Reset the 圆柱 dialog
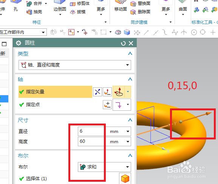 123,43
